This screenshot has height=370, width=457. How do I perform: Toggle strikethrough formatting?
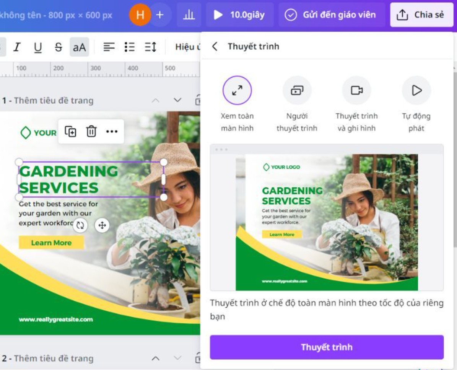pos(57,47)
